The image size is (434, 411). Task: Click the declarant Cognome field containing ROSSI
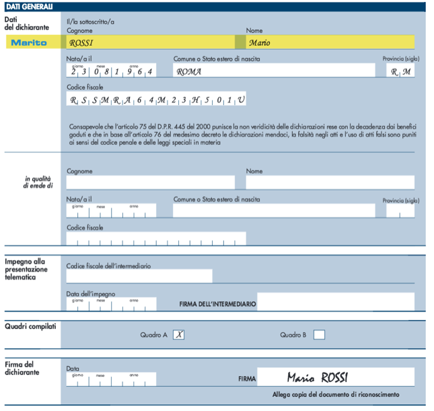(150, 42)
